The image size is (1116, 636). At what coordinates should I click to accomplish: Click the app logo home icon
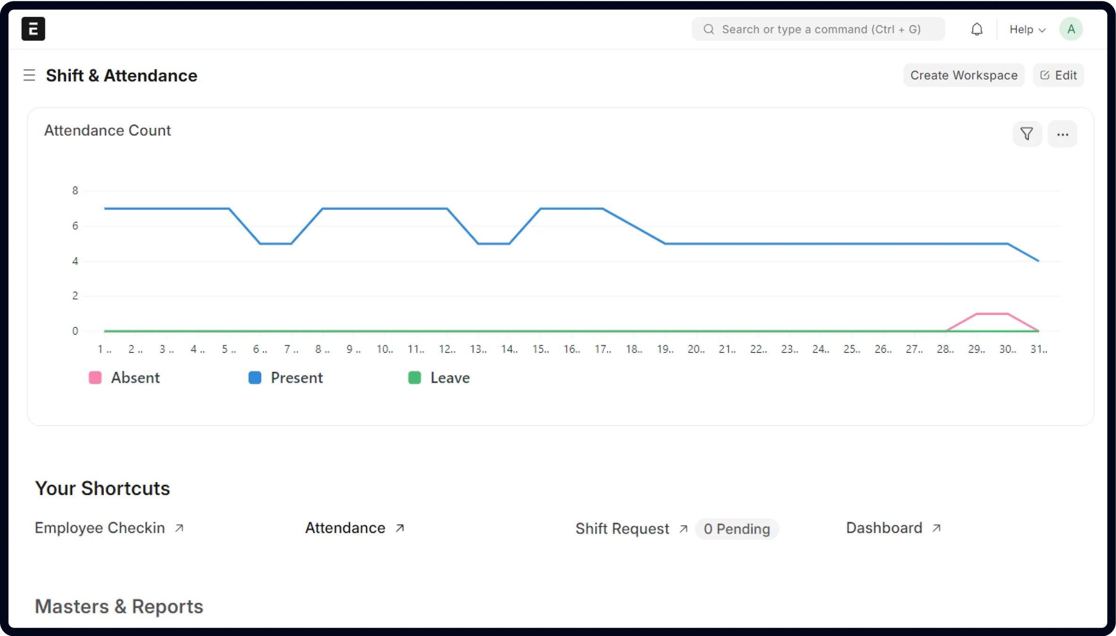33,29
